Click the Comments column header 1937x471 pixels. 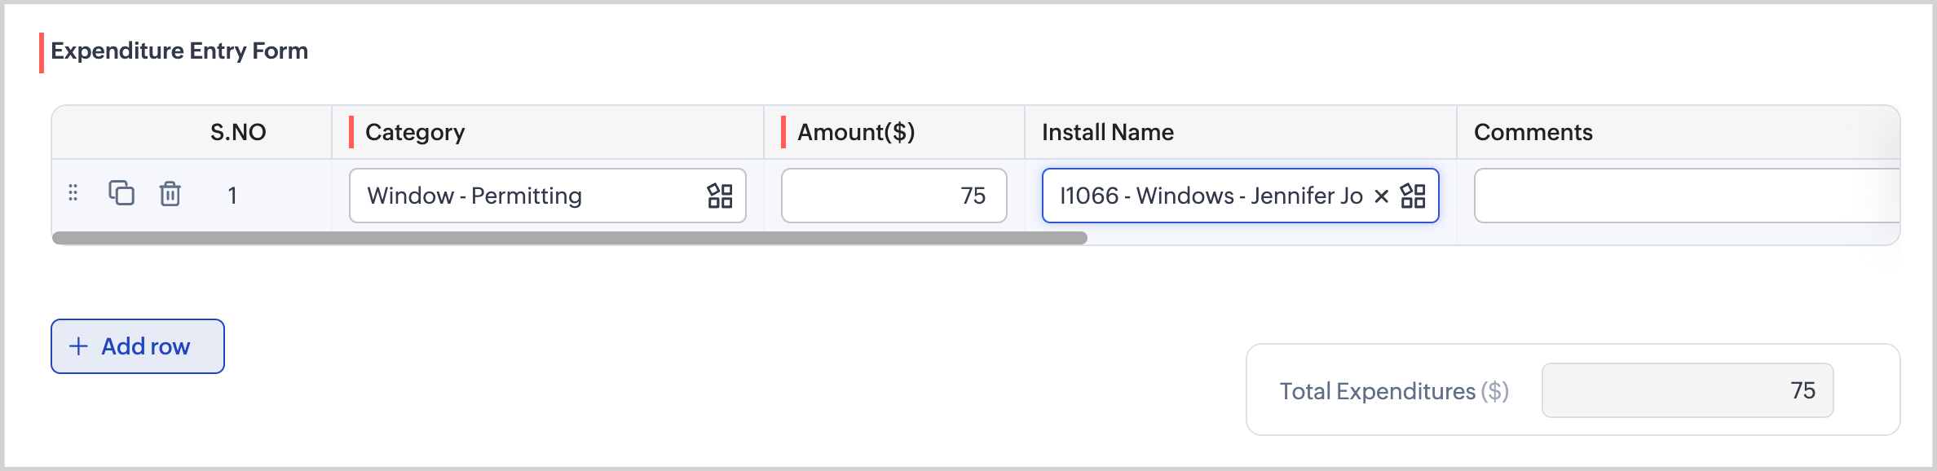click(x=1533, y=132)
